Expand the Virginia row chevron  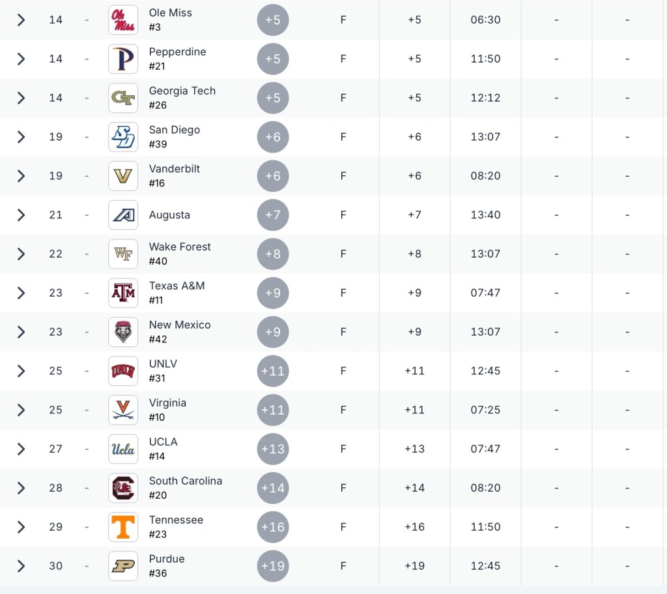[21, 409]
